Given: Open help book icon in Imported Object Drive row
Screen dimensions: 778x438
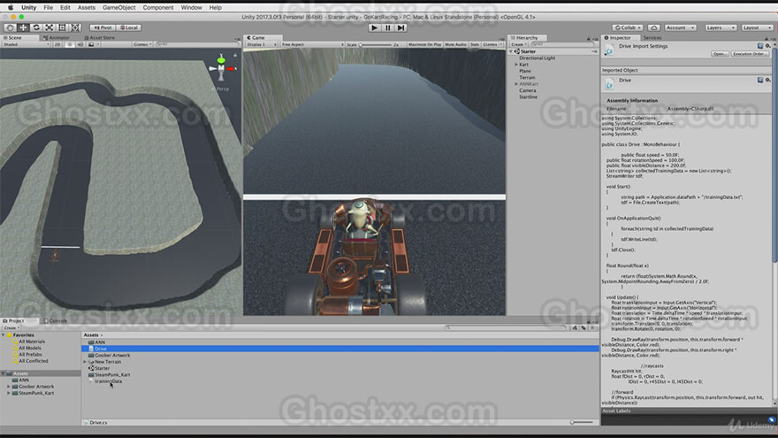Looking at the screenshot, I should pyautogui.click(x=759, y=80).
